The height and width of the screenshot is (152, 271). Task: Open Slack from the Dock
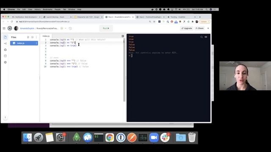[165, 138]
